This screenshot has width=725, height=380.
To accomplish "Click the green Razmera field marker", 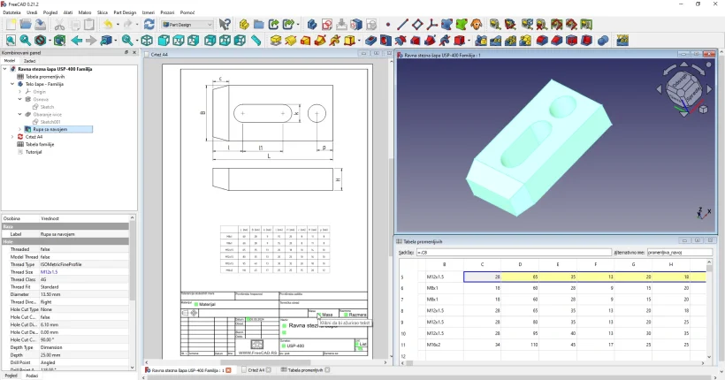I will pos(345,314).
